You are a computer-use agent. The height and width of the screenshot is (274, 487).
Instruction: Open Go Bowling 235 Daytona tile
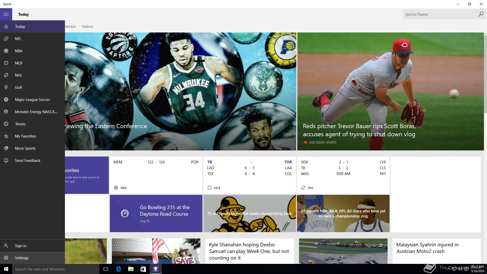click(x=156, y=214)
